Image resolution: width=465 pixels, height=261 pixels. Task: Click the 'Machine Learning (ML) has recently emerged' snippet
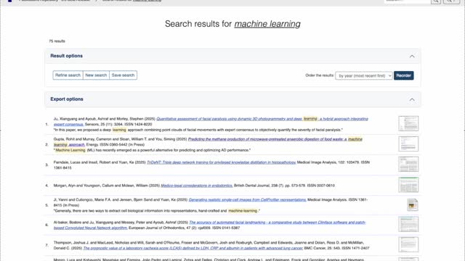pos(152,150)
